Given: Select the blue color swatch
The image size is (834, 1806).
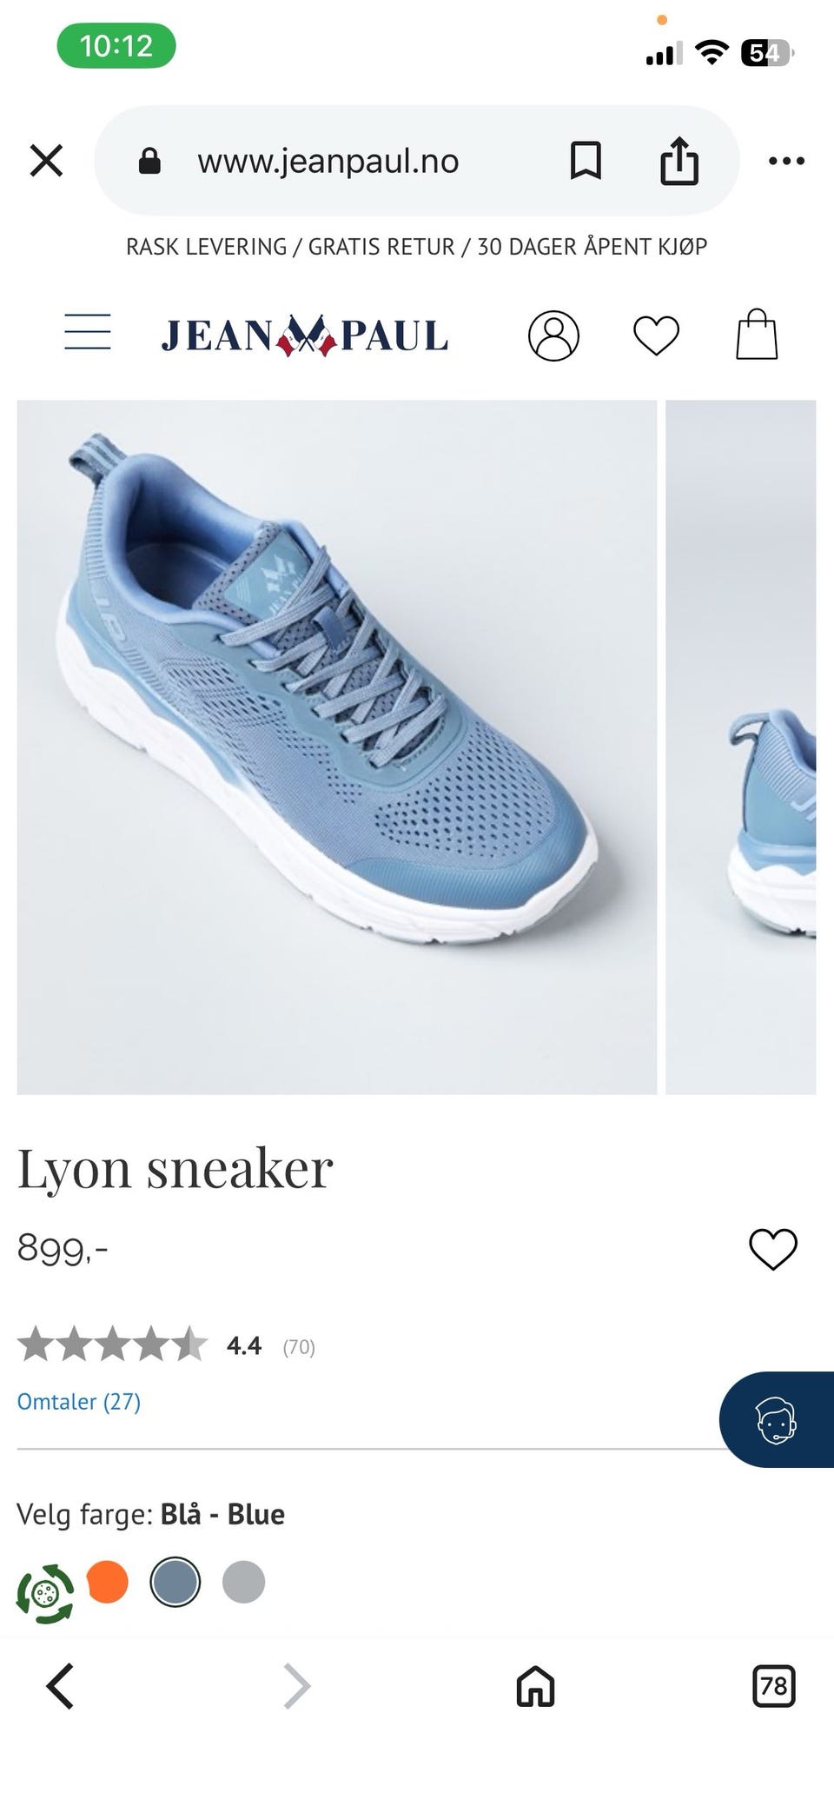Looking at the screenshot, I should click(175, 1582).
